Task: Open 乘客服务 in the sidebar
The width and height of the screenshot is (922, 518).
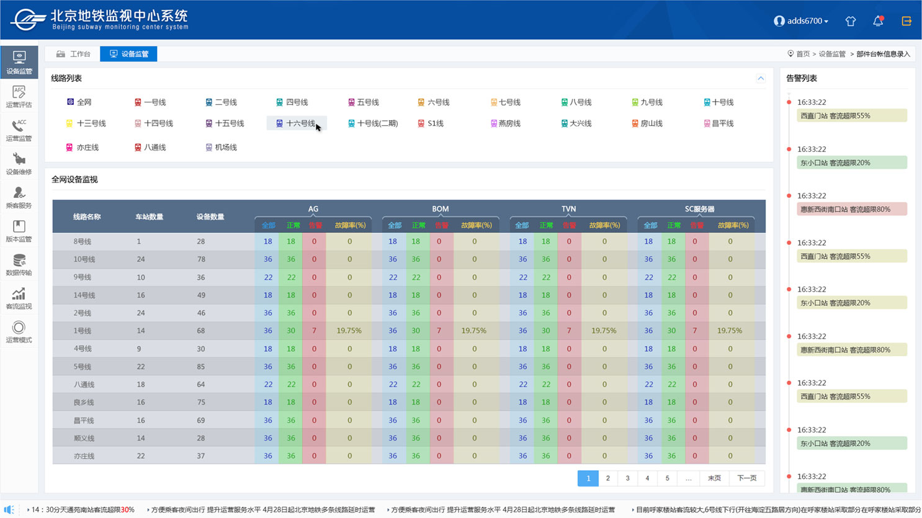Action: pyautogui.click(x=19, y=197)
